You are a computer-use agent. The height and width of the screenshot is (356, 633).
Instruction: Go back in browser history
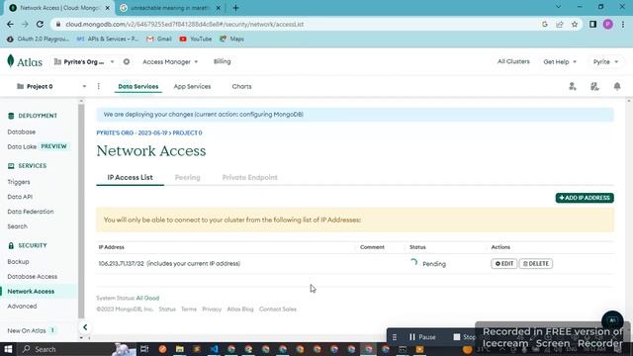pos(10,24)
